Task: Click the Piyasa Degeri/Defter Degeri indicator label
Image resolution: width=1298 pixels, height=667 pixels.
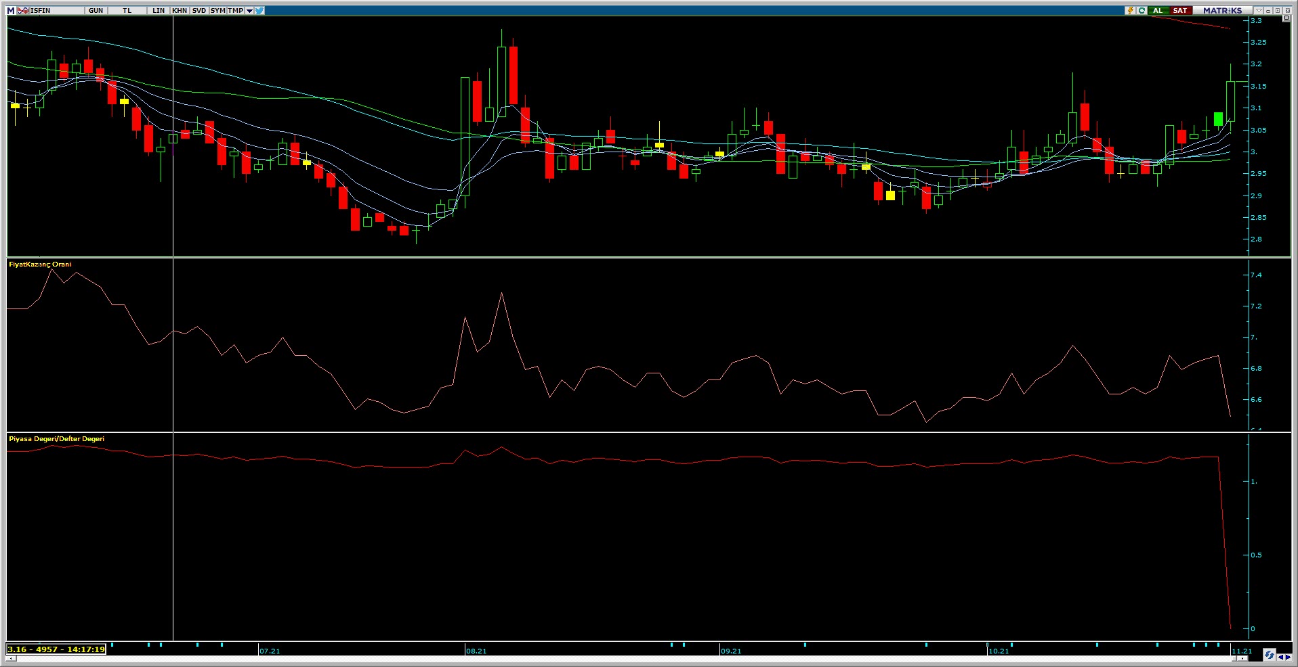Action: [x=57, y=439]
